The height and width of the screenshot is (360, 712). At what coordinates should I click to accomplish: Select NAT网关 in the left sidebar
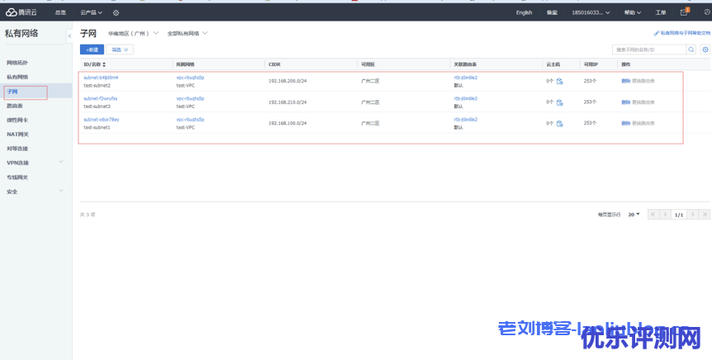(17, 134)
